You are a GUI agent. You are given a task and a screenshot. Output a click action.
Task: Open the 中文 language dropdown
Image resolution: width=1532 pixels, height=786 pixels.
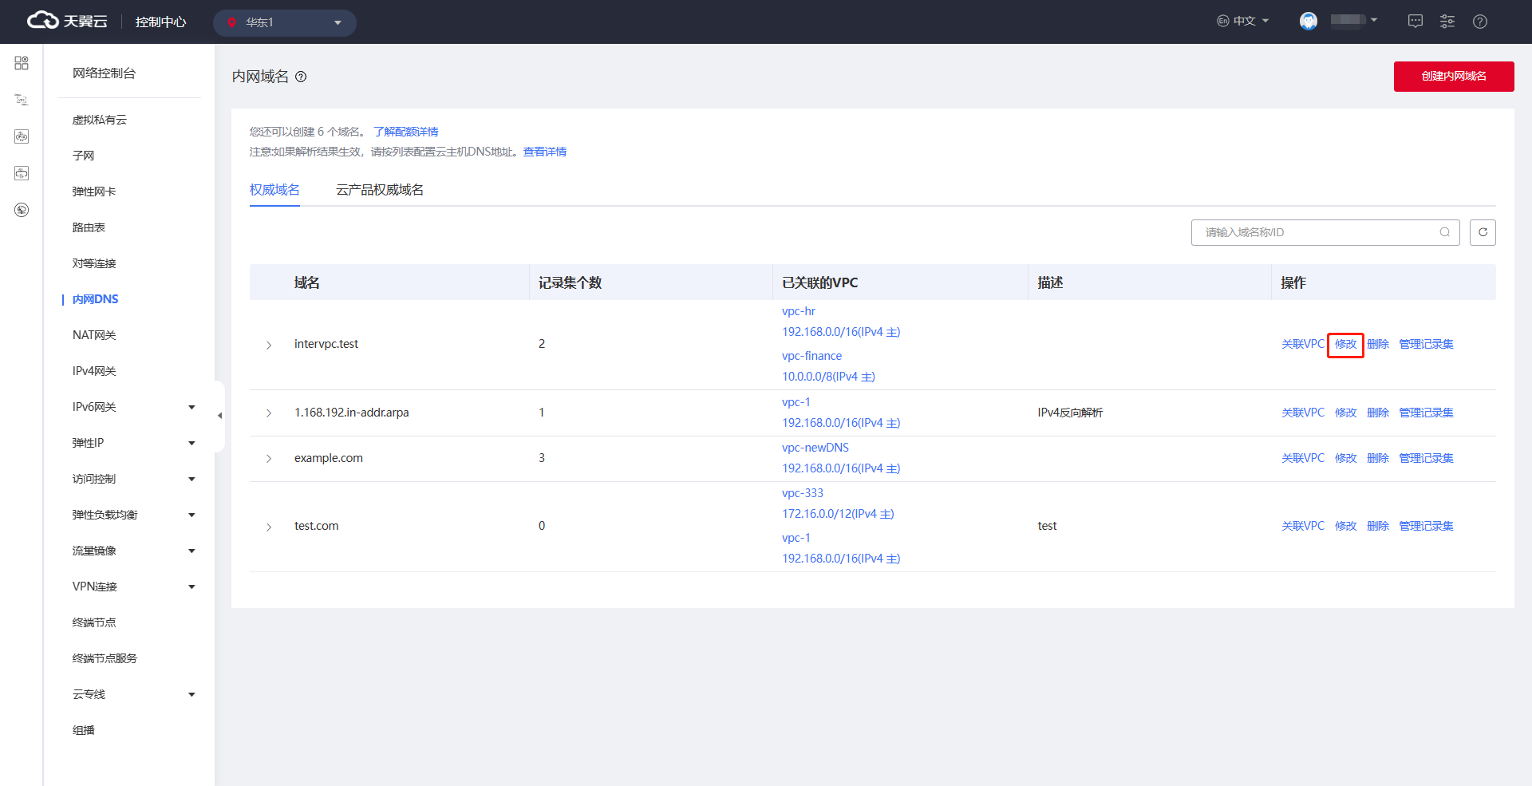click(1243, 22)
